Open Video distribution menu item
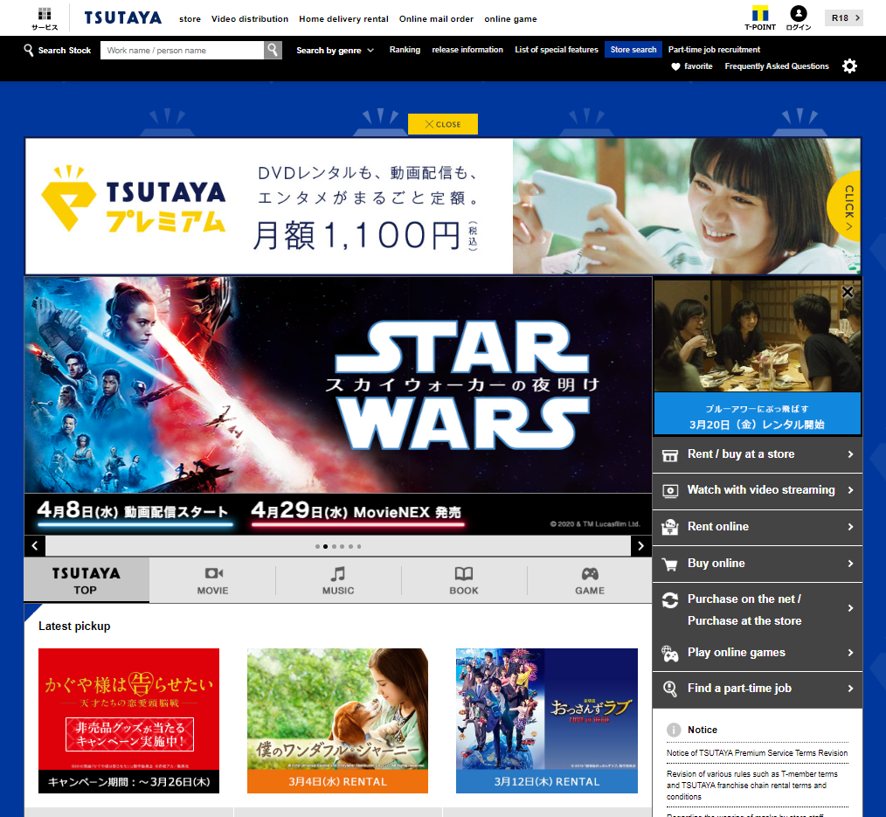 tap(250, 18)
